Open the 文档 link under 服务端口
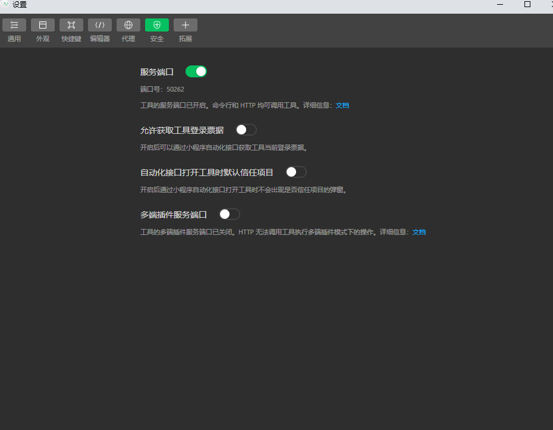Screen dimensions: 553x430 pos(342,105)
